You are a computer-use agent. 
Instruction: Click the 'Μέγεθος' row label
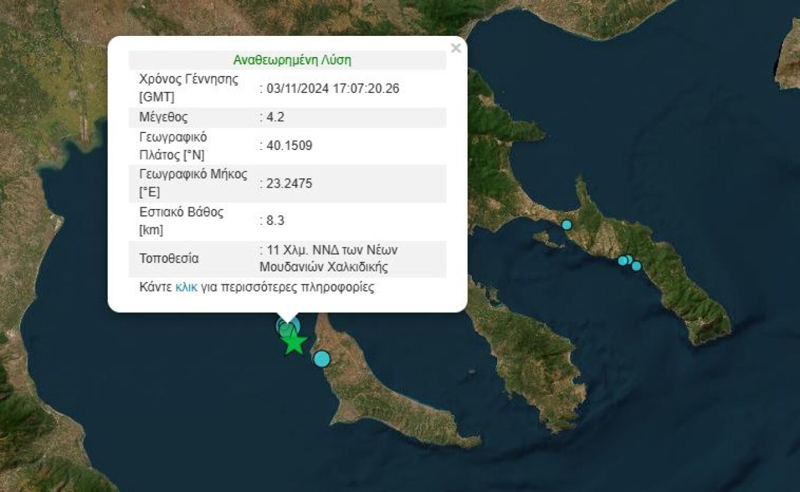[164, 117]
